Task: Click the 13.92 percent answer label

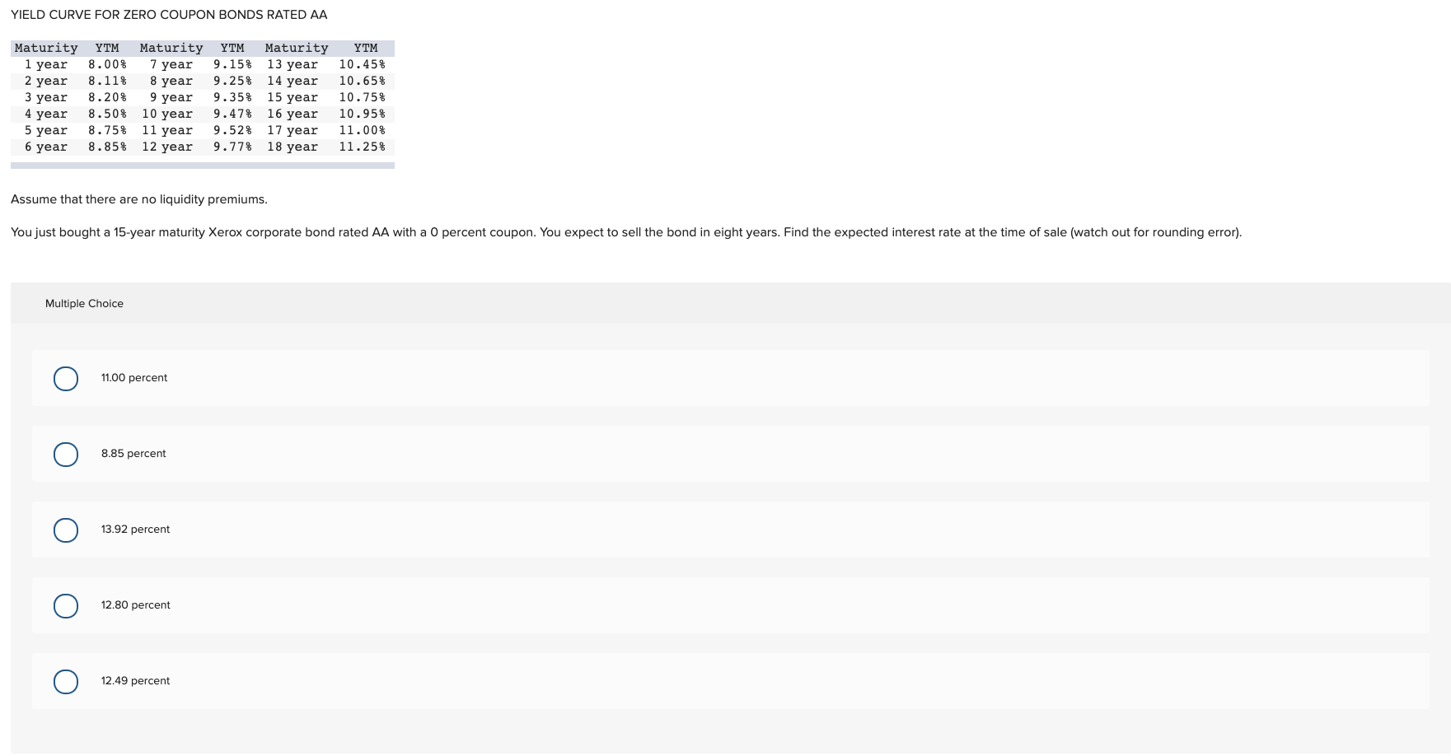Action: 135,530
